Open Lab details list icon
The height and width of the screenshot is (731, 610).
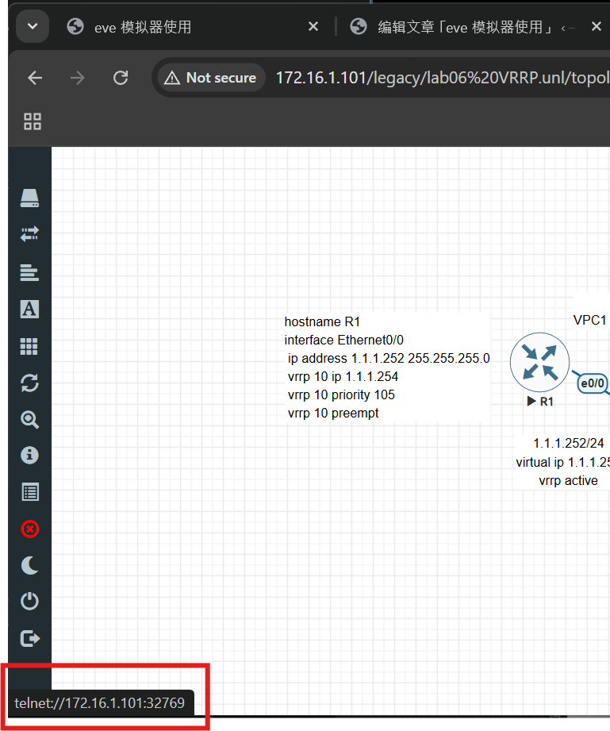pos(29,492)
